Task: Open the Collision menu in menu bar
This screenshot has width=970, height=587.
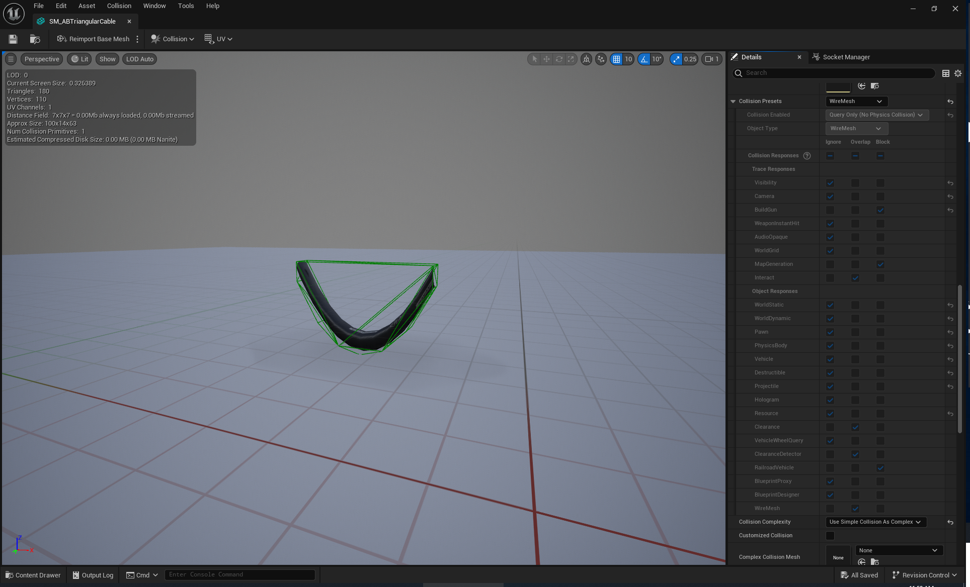Action: pyautogui.click(x=119, y=6)
